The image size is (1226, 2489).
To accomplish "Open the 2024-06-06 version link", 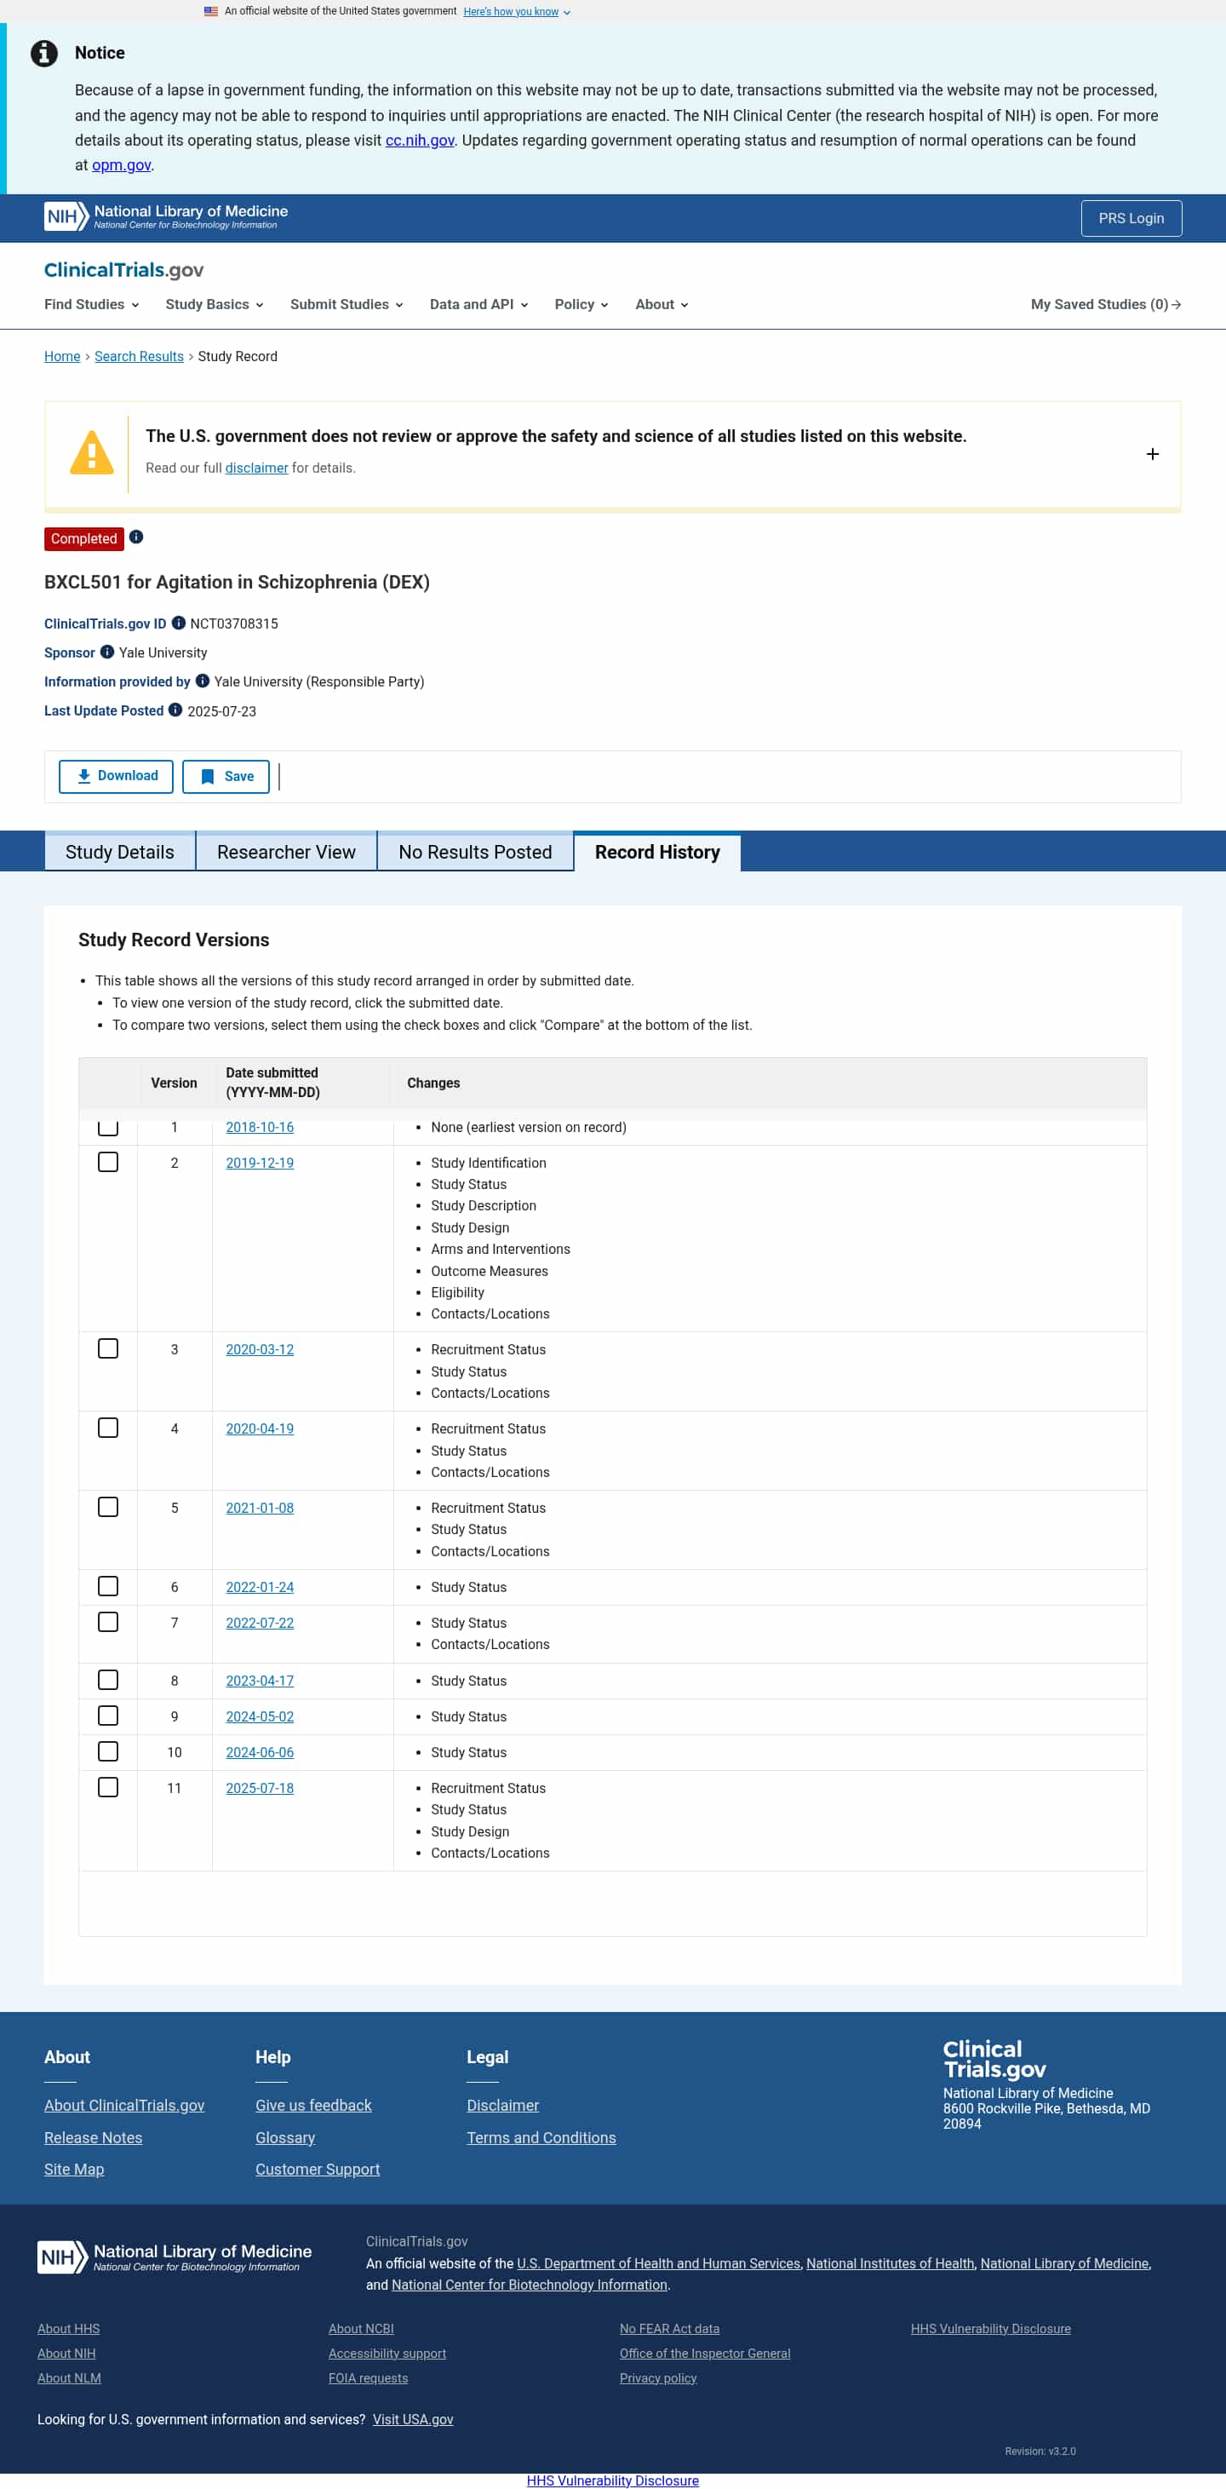I will [x=260, y=1753].
